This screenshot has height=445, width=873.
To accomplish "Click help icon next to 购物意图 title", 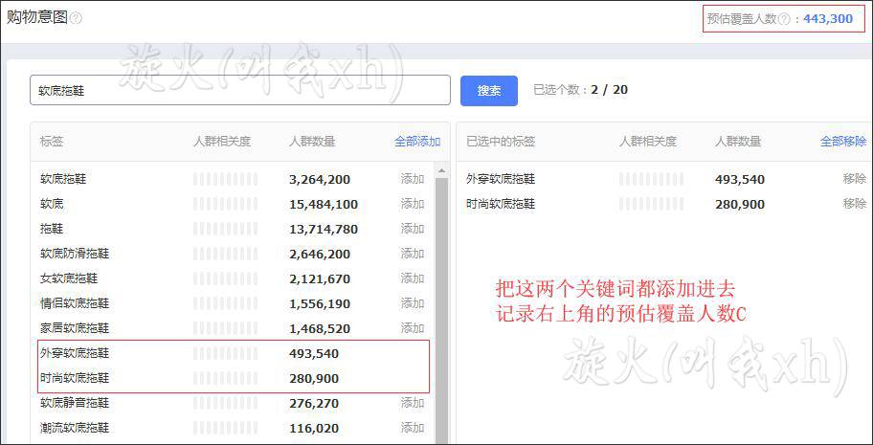I will 76,18.
